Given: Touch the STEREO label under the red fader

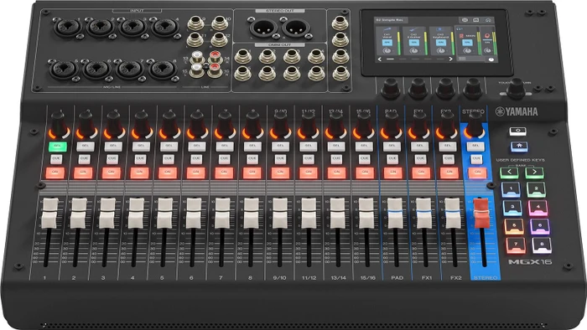Looking at the screenshot, I should point(486,278).
